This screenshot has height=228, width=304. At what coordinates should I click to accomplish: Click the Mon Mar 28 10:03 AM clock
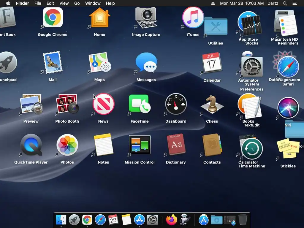pyautogui.click(x=242, y=3)
